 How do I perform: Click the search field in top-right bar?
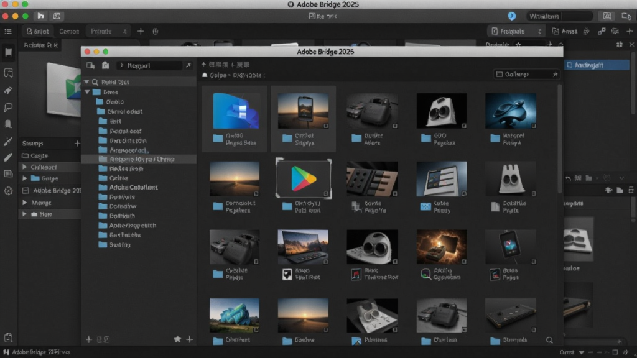pos(560,16)
